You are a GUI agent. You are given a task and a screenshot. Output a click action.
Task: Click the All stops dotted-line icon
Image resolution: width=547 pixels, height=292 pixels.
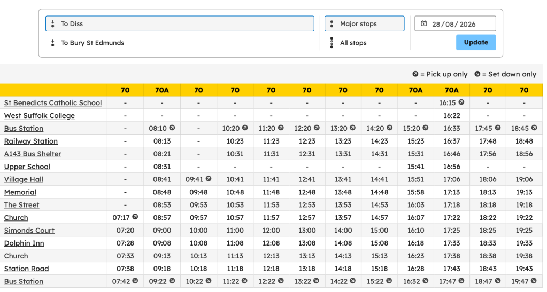[332, 43]
